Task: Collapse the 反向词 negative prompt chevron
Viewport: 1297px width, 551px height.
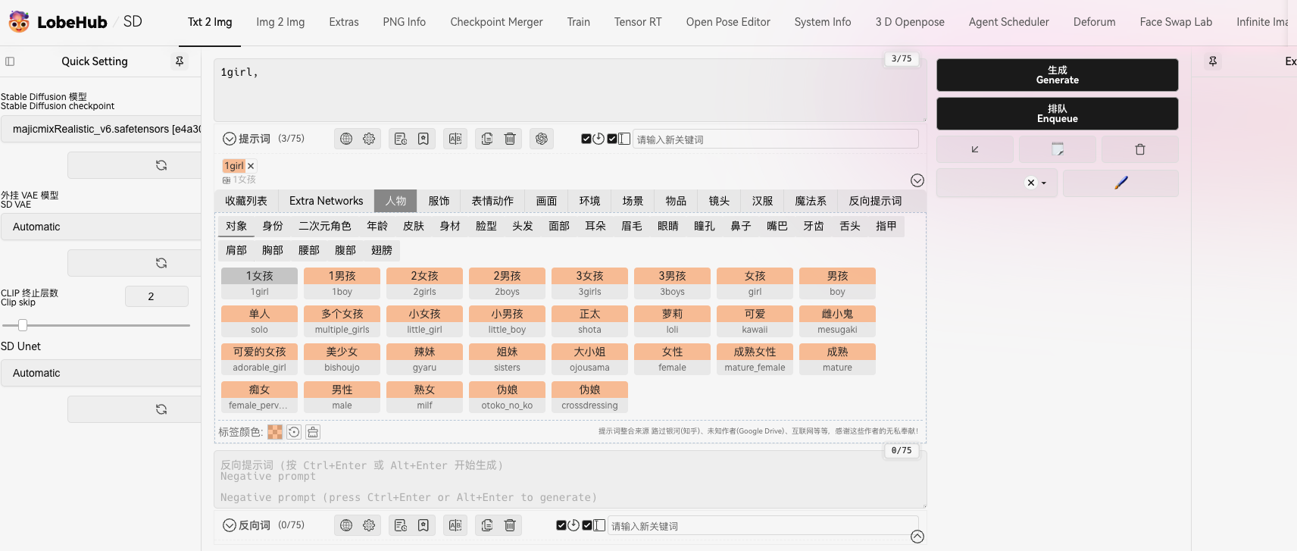Action: (230, 525)
